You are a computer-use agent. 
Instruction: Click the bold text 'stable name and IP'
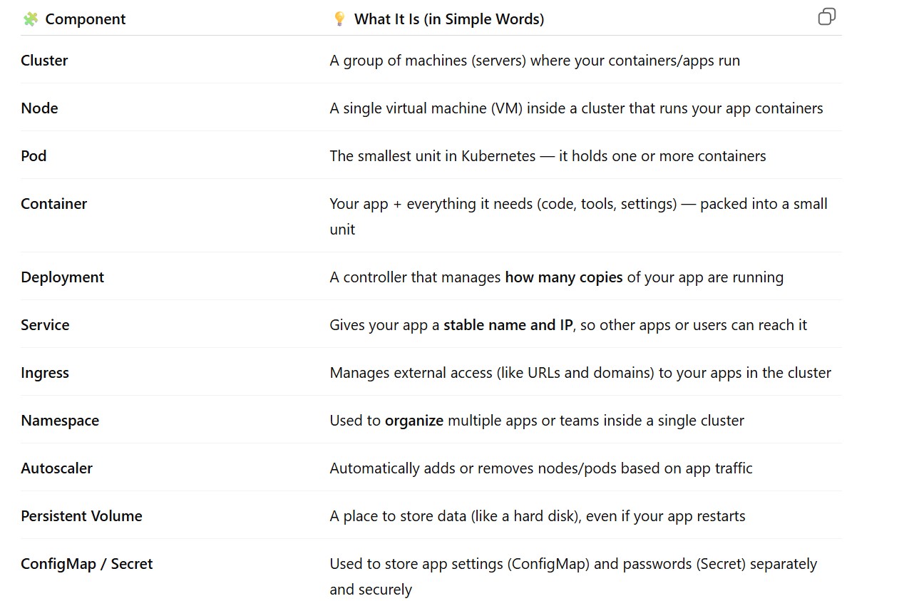pyautogui.click(x=508, y=325)
